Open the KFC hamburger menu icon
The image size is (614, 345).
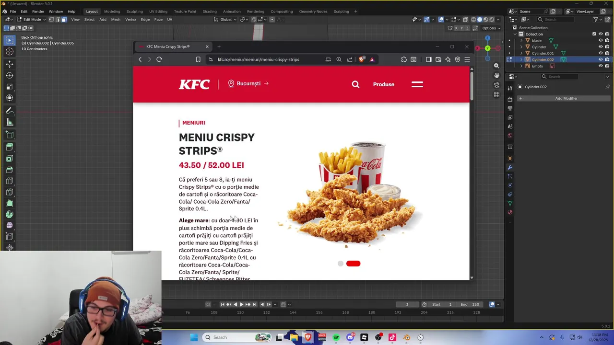point(417,84)
